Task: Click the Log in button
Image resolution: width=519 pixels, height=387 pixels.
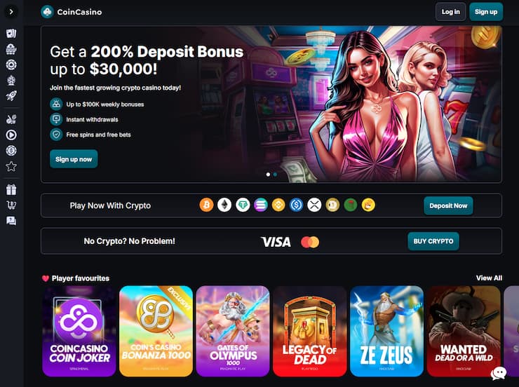Action: point(450,12)
